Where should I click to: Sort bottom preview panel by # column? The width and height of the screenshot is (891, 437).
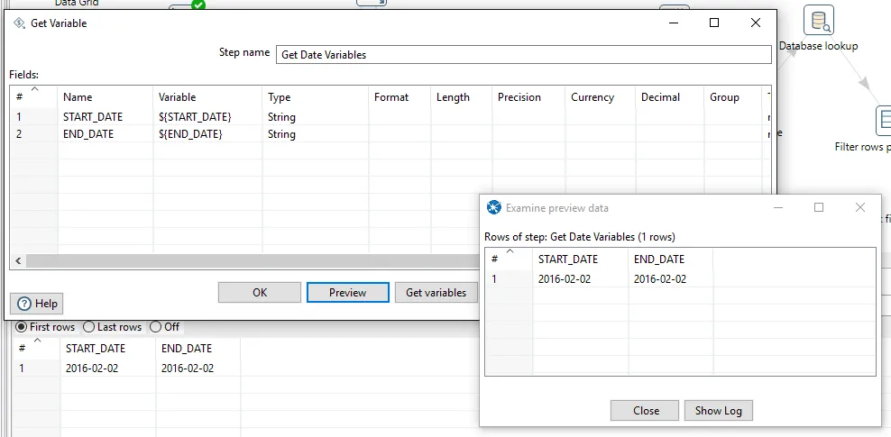(x=36, y=348)
